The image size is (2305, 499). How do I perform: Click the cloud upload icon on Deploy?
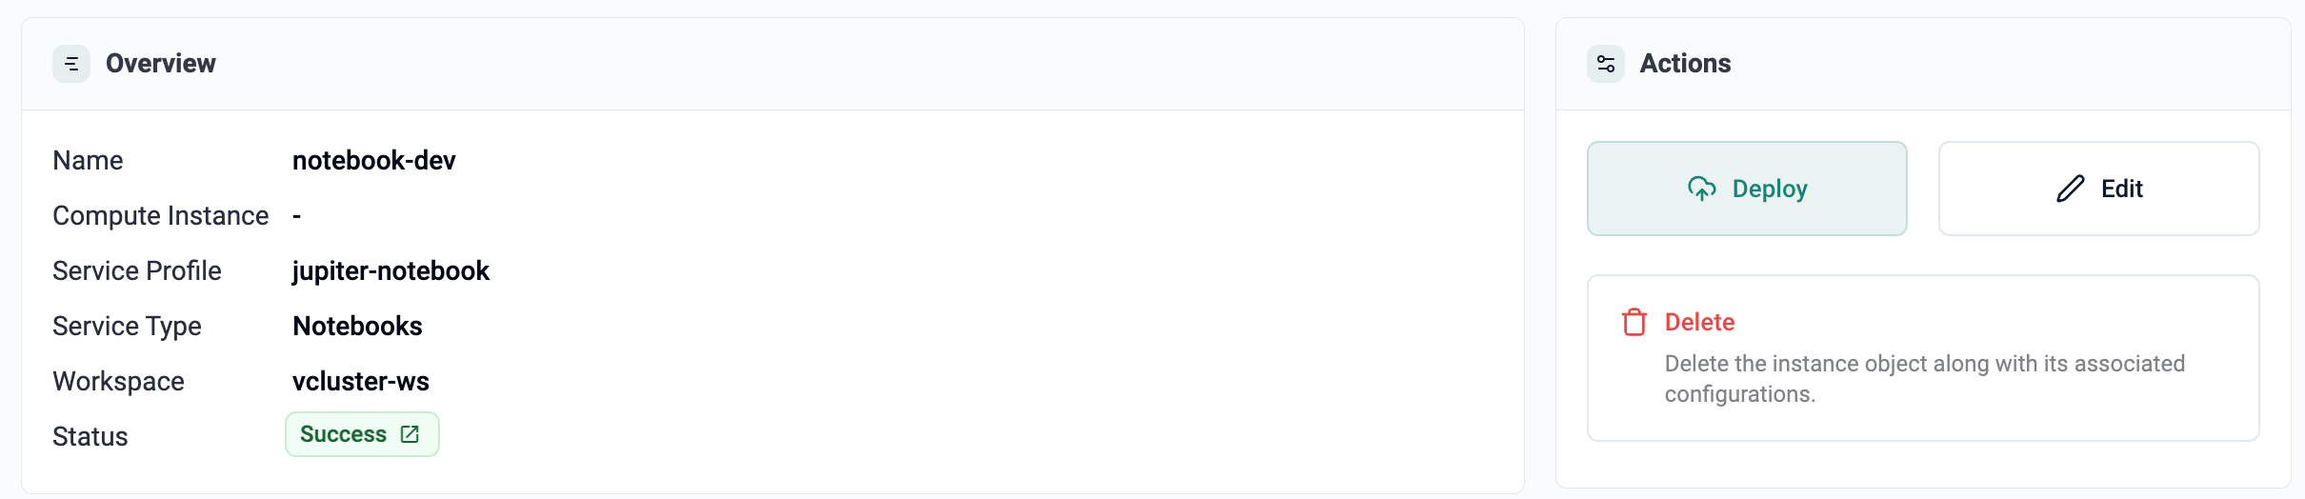click(1702, 189)
